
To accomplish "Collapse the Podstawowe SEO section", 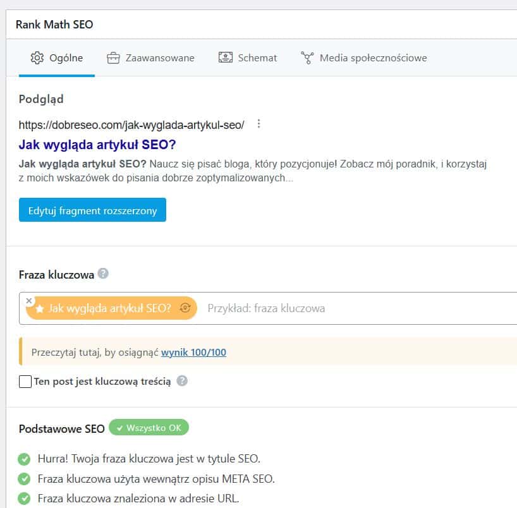I will point(62,428).
